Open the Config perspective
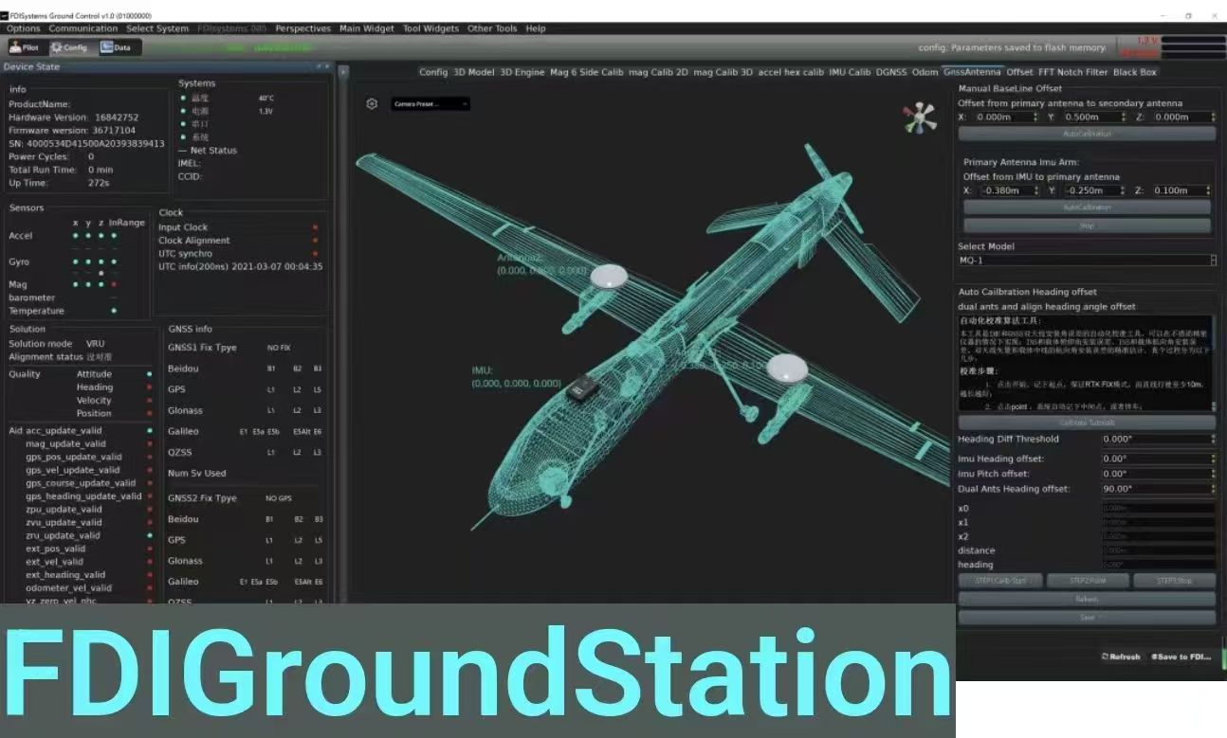 point(69,47)
